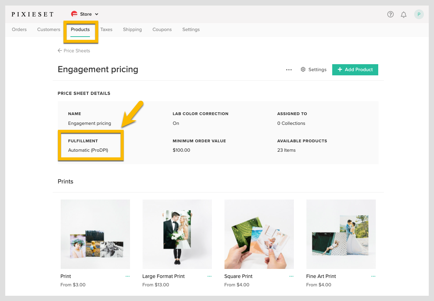Viewport: 434px width, 301px height.
Task: Open the Square Print thumbnail
Action: (x=259, y=234)
